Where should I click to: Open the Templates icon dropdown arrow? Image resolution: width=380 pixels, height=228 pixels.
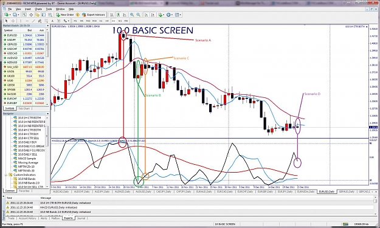click(181, 15)
